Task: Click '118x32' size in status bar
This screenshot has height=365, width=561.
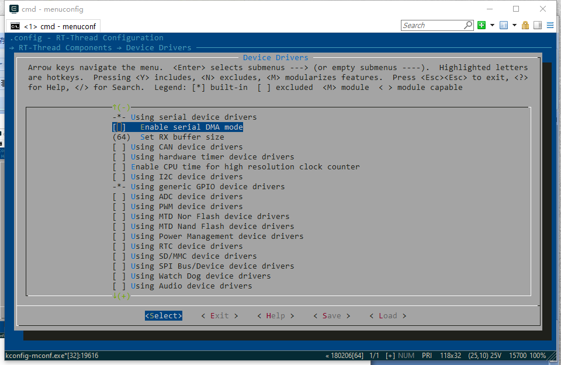Action: (451, 356)
